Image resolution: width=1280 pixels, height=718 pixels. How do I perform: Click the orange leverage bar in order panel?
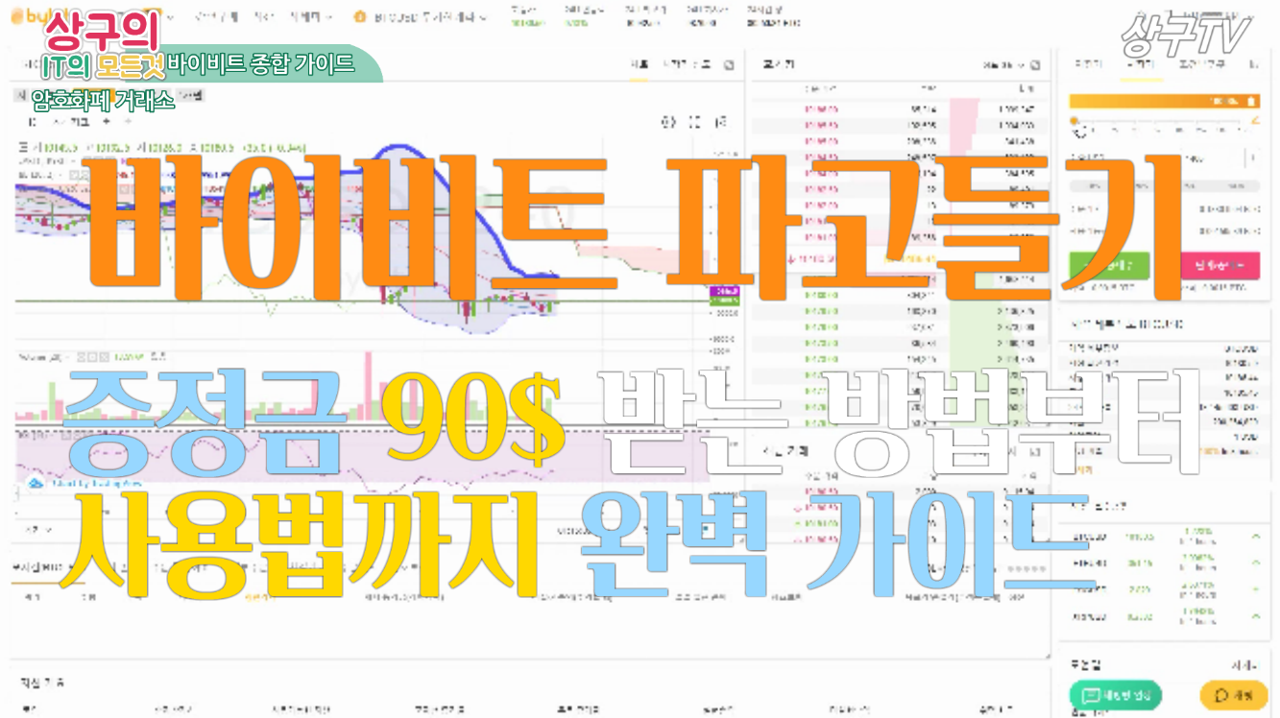[x=1164, y=100]
